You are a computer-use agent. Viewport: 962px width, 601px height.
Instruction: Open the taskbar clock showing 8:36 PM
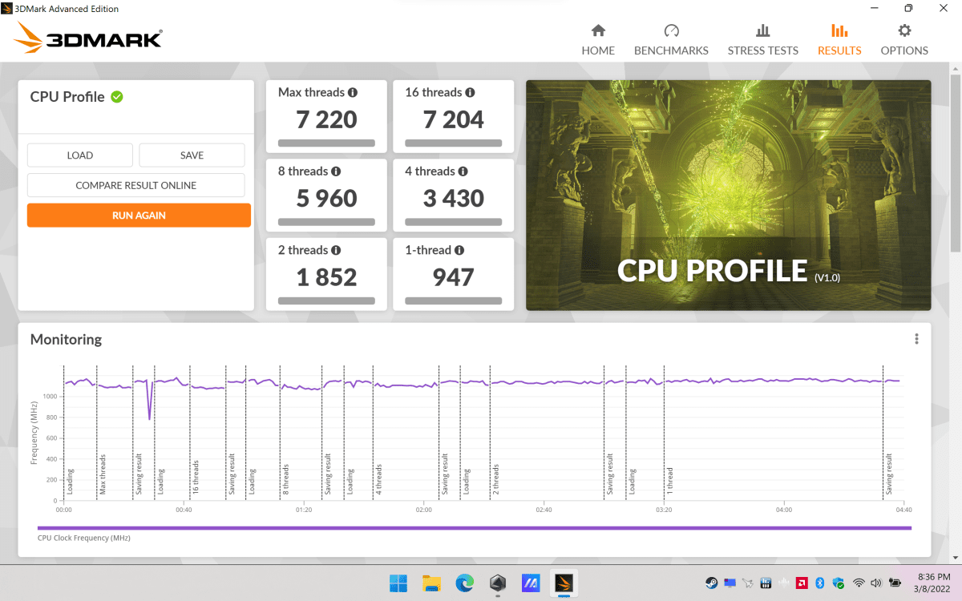pos(933,583)
